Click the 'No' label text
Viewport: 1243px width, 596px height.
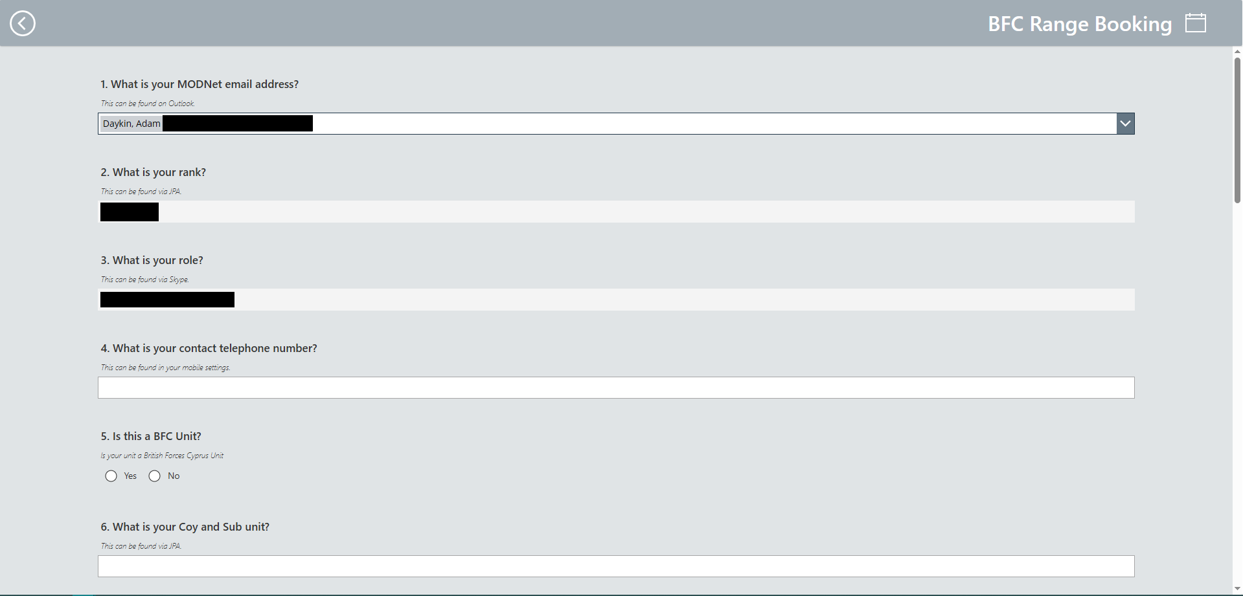[x=174, y=476]
